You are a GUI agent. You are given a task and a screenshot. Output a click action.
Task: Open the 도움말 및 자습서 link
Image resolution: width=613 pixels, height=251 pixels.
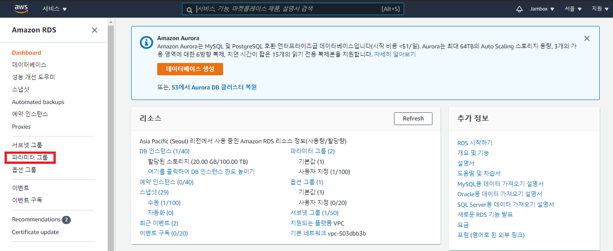tap(479, 173)
